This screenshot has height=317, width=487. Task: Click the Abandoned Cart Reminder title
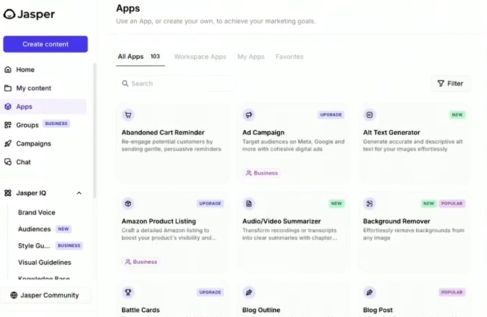[163, 132]
